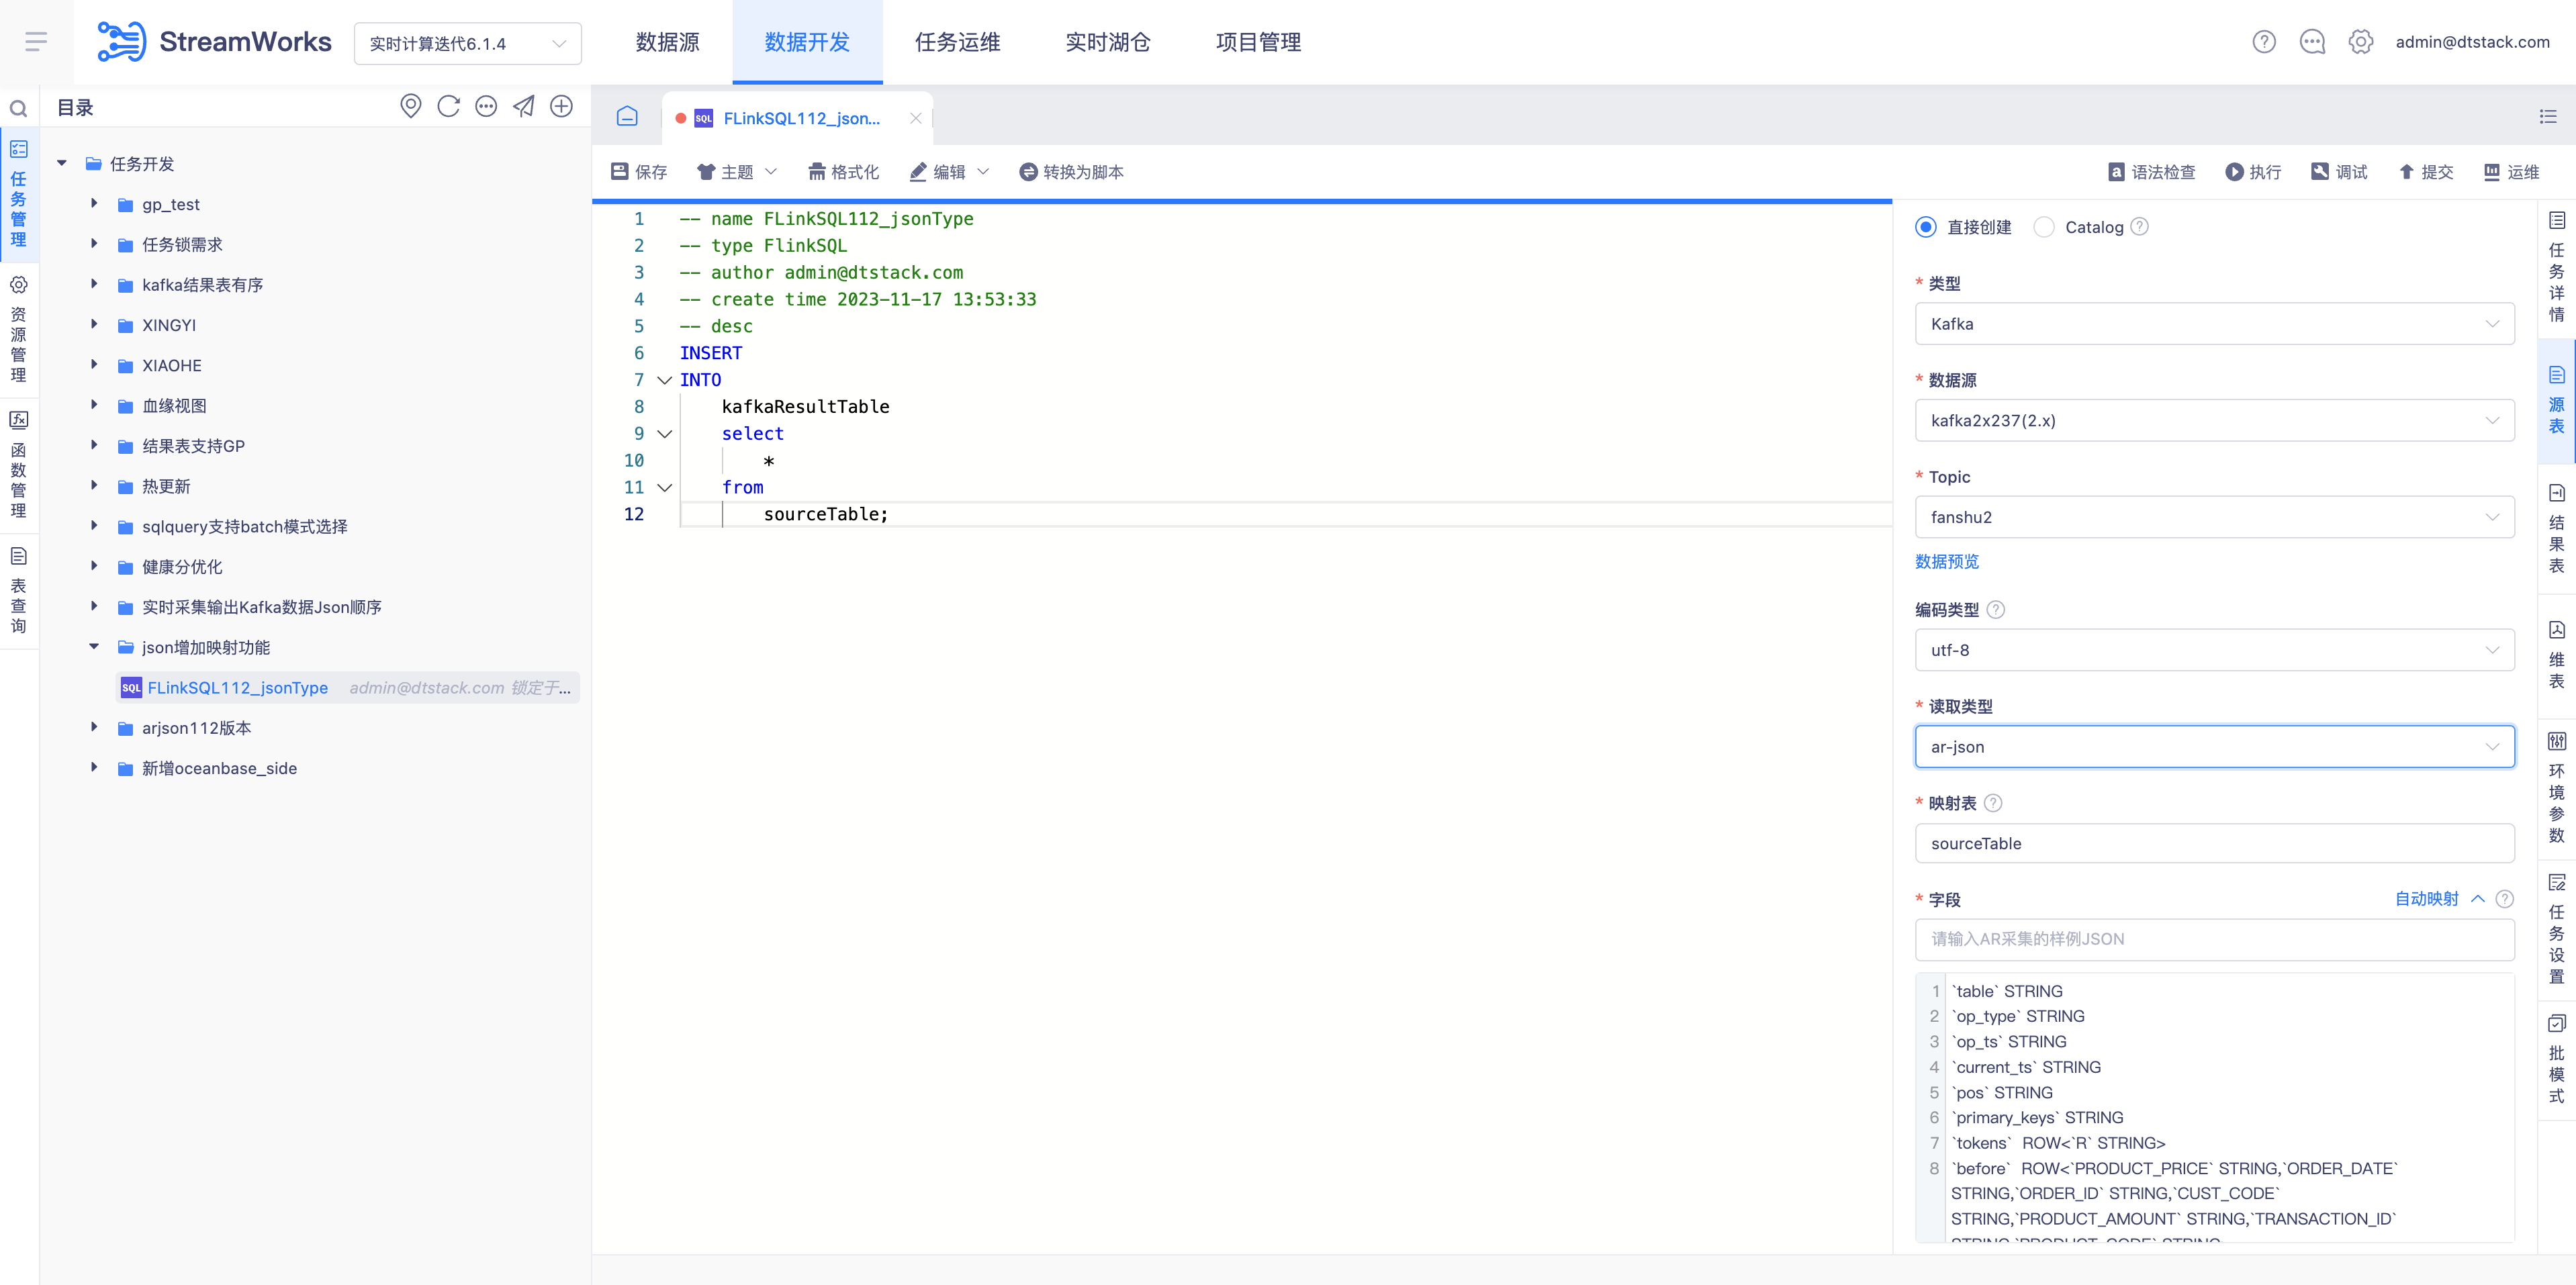Click the search icon in left sidebar
Image resolution: width=2576 pixels, height=1285 pixels.
point(18,108)
